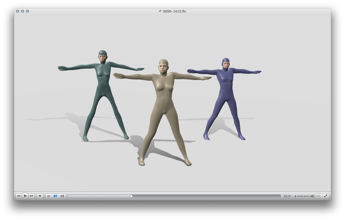Minimize the player window
Viewport: 345px width, 220px height.
pos(22,12)
